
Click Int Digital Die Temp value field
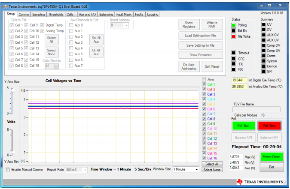[239, 80]
